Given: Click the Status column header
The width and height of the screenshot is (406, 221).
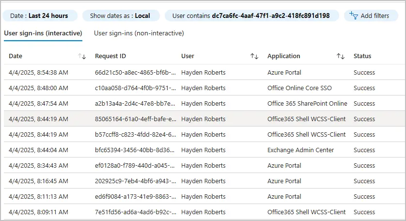Looking at the screenshot, I should tap(362, 56).
